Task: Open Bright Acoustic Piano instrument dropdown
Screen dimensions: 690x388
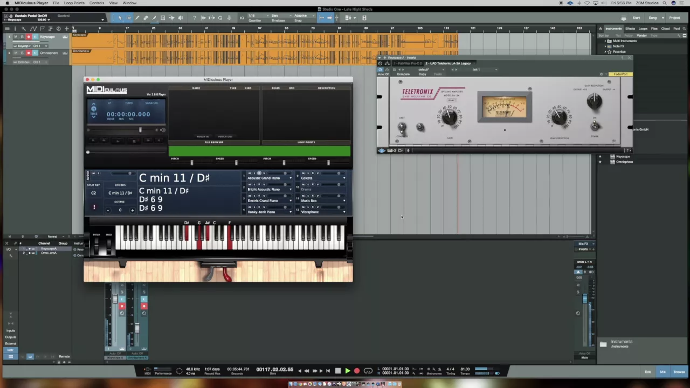Action: click(x=291, y=189)
